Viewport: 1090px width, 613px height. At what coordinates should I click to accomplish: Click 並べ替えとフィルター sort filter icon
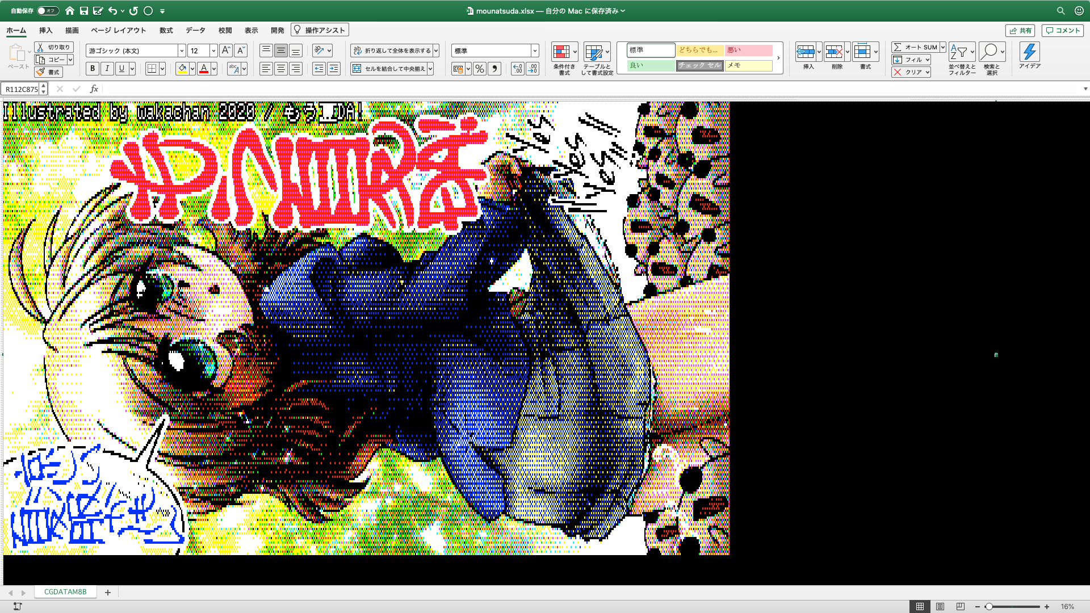(x=959, y=52)
